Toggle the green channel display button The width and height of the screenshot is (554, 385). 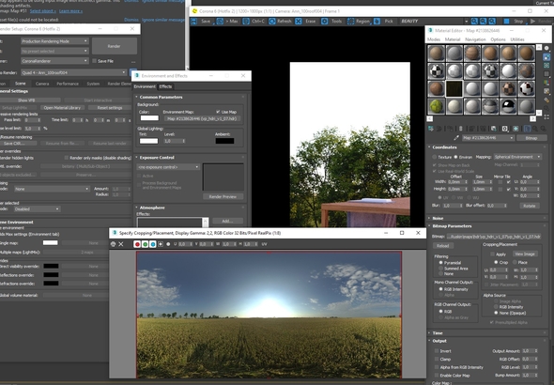pos(145,244)
